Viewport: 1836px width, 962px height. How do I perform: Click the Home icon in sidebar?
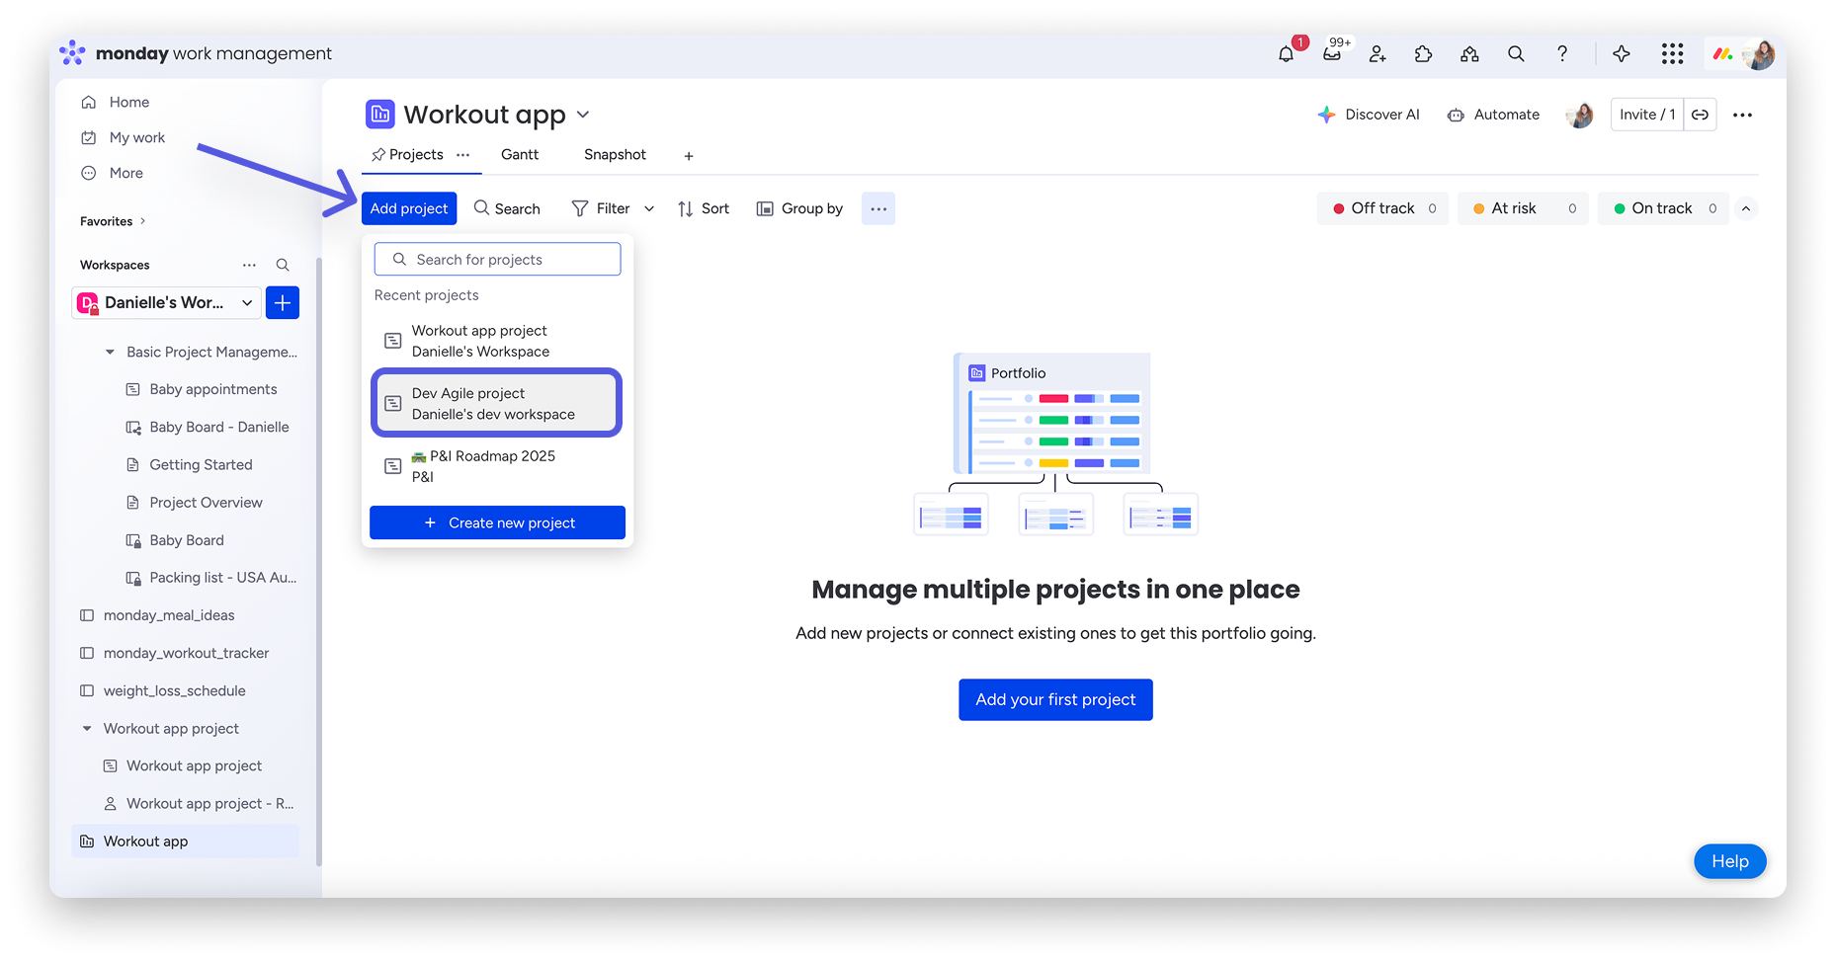[x=89, y=102]
